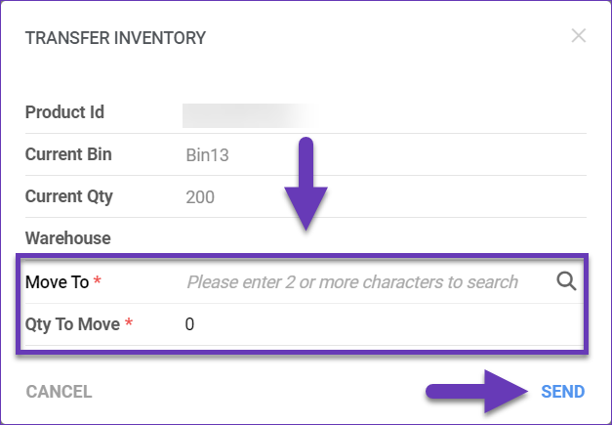Click the red asterisk beside Move To

pos(98,282)
